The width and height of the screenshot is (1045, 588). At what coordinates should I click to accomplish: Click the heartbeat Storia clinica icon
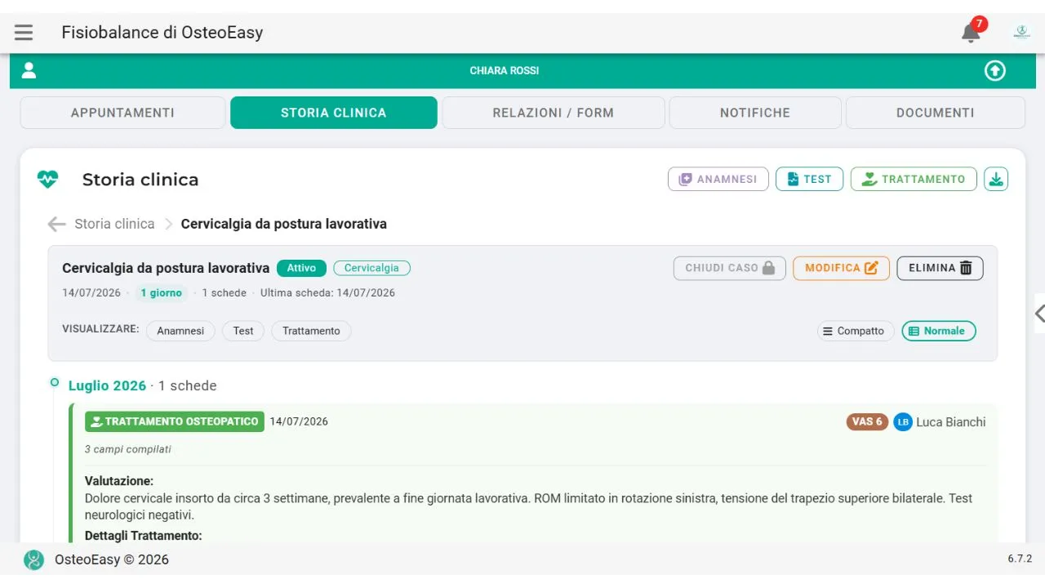point(48,179)
